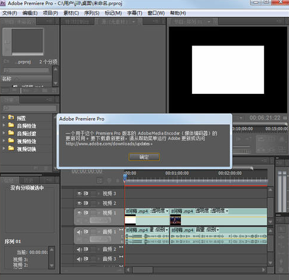Select the white thumbnail of first video clip
Image resolution: width=289 pixels, height=280 pixels.
click(x=130, y=220)
